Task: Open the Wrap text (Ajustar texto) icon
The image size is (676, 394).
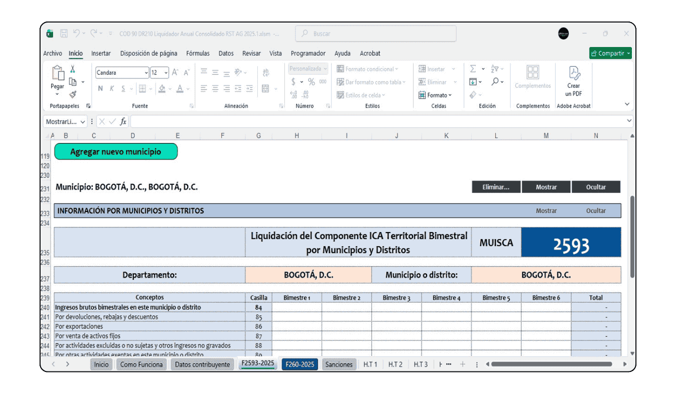Action: 265,71
